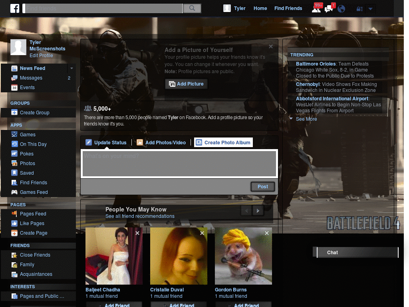Viewport: 409px width, 307px height.
Task: Click the Create Page icon
Action: [14, 233]
